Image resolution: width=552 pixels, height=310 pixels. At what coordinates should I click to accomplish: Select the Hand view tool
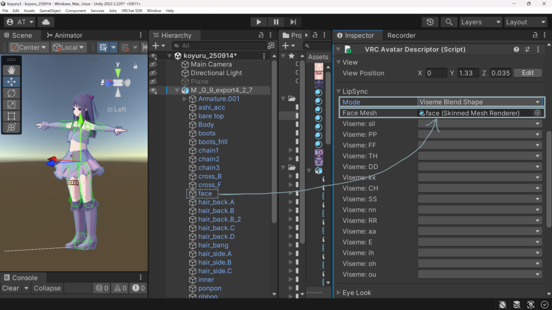pos(11,70)
